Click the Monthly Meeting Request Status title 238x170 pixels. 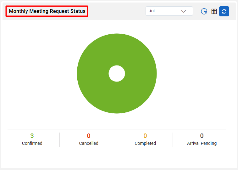pos(47,11)
